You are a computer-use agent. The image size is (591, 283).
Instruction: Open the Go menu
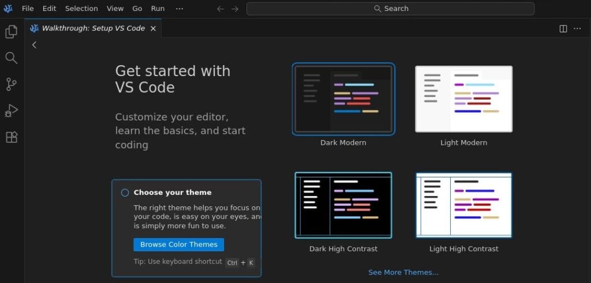click(137, 8)
